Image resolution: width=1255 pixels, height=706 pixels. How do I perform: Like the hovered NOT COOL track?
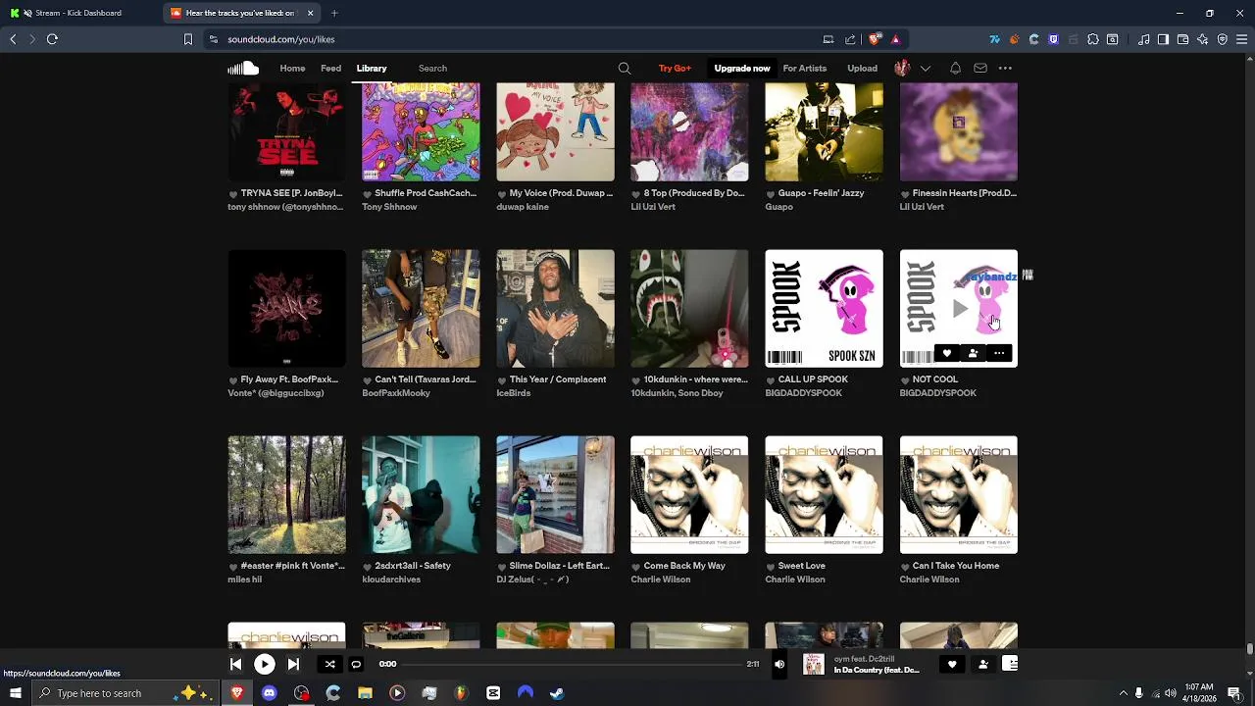click(x=946, y=353)
